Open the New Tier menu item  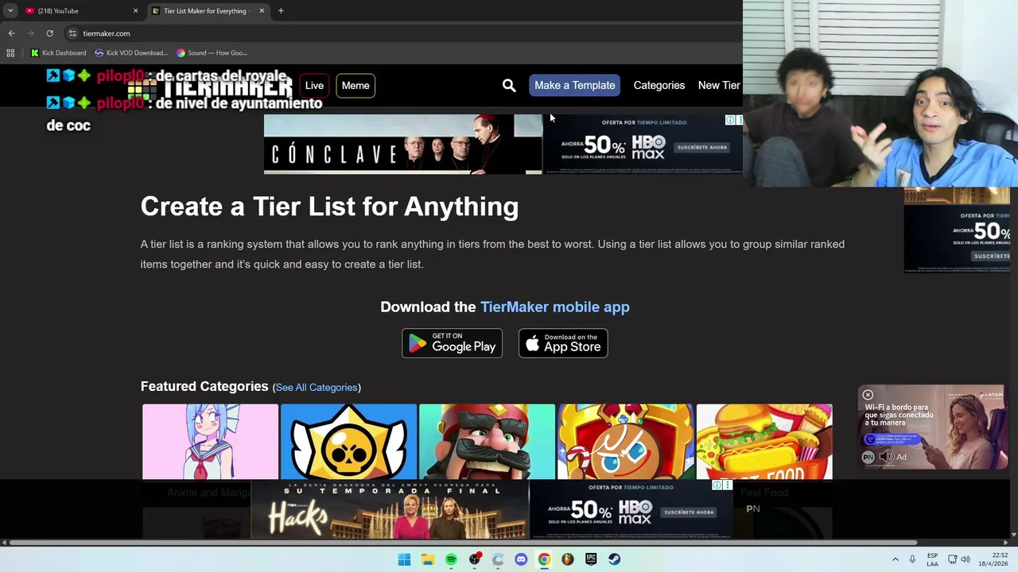tap(719, 85)
